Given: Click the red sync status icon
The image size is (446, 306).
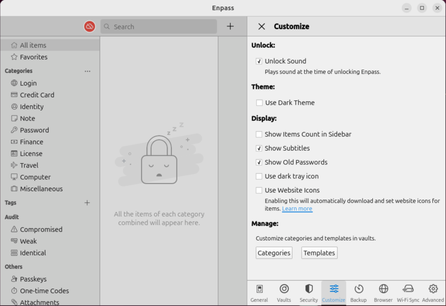Looking at the screenshot, I should [89, 26].
